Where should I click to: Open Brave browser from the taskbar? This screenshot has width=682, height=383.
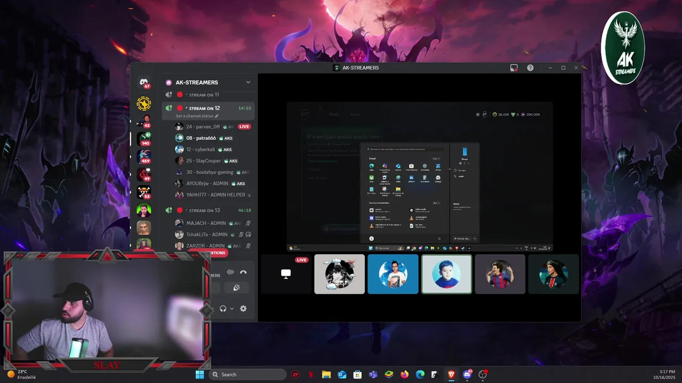pos(451,374)
